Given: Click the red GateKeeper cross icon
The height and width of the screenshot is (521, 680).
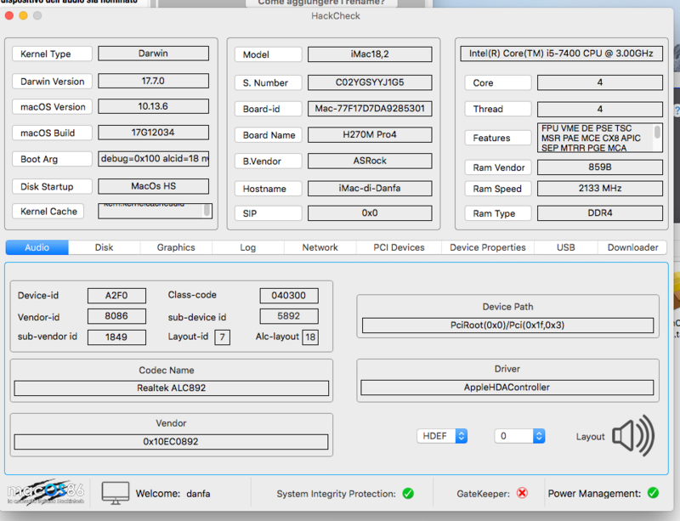Looking at the screenshot, I should (522, 493).
